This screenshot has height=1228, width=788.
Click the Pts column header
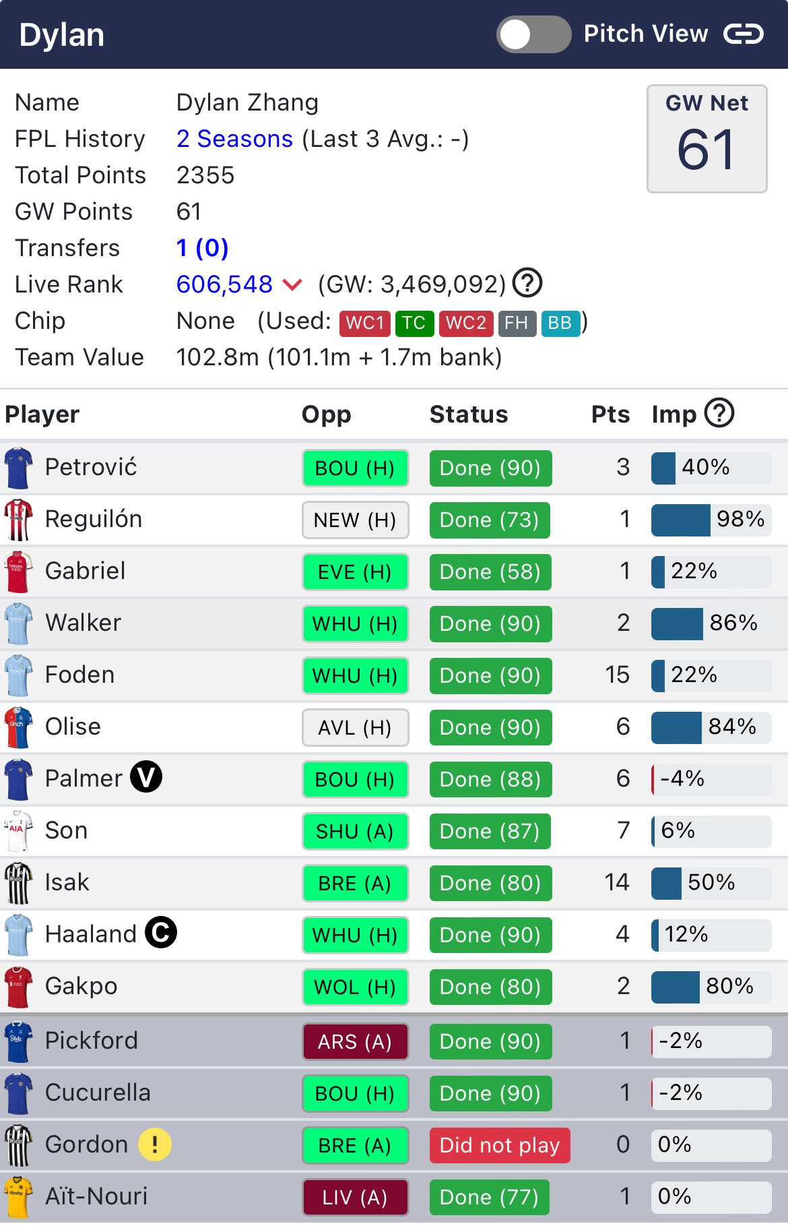click(610, 415)
